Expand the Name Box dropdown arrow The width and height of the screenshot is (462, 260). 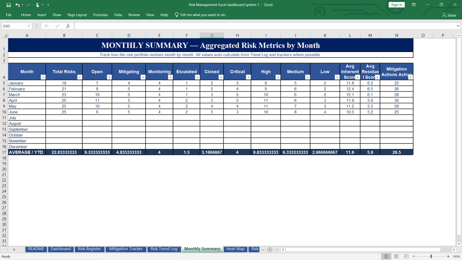coord(29,26)
